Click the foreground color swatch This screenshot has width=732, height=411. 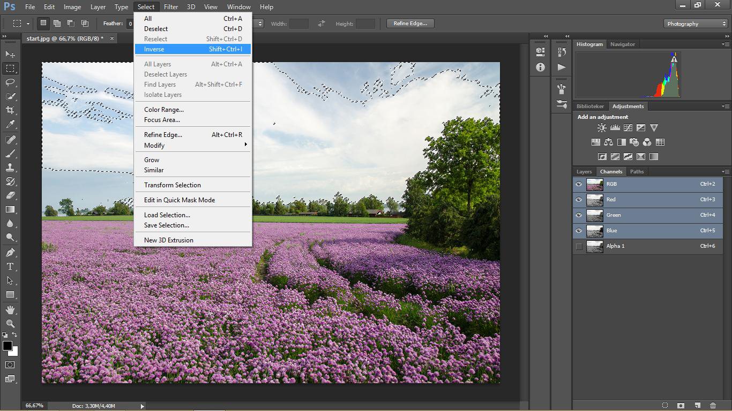[x=8, y=346]
